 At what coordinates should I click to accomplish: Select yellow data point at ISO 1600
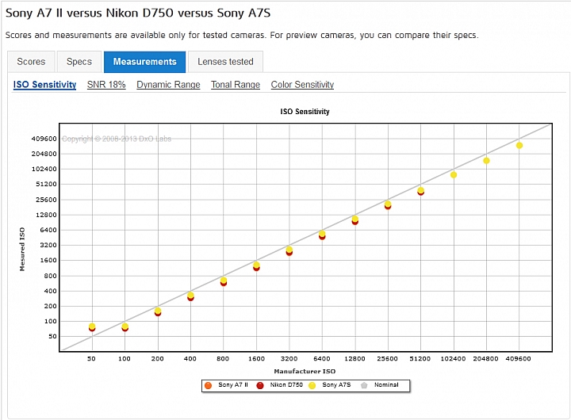pyautogui.click(x=256, y=265)
